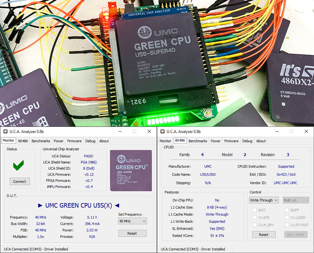Image resolution: width=314 pixels, height=253 pixels.
Task: Click the green checkmark status icon
Action: click(x=18, y=165)
